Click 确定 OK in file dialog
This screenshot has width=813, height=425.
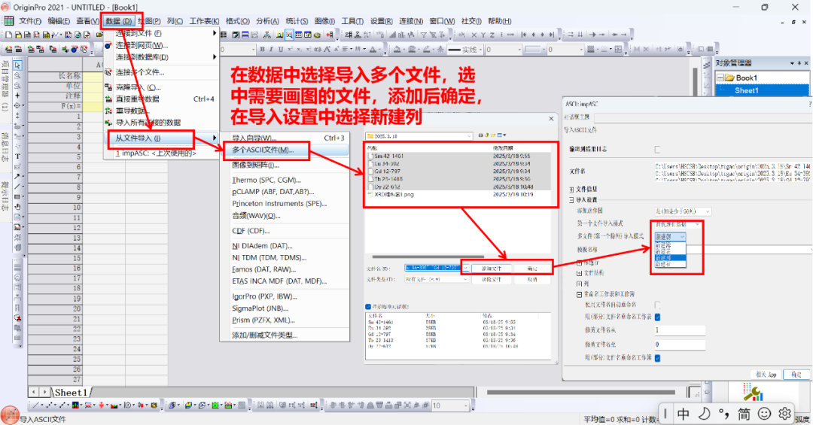click(x=532, y=269)
